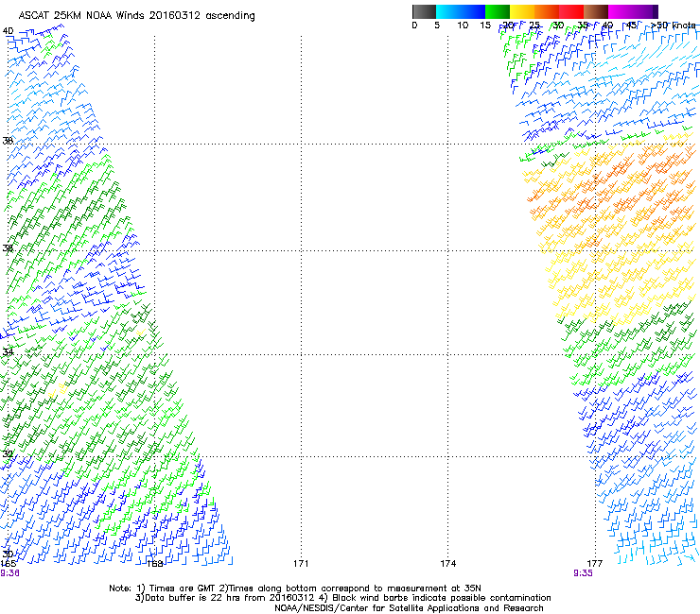Click longitude label 171 on bottom axis
Screen dimensions: 700x614
click(301, 564)
